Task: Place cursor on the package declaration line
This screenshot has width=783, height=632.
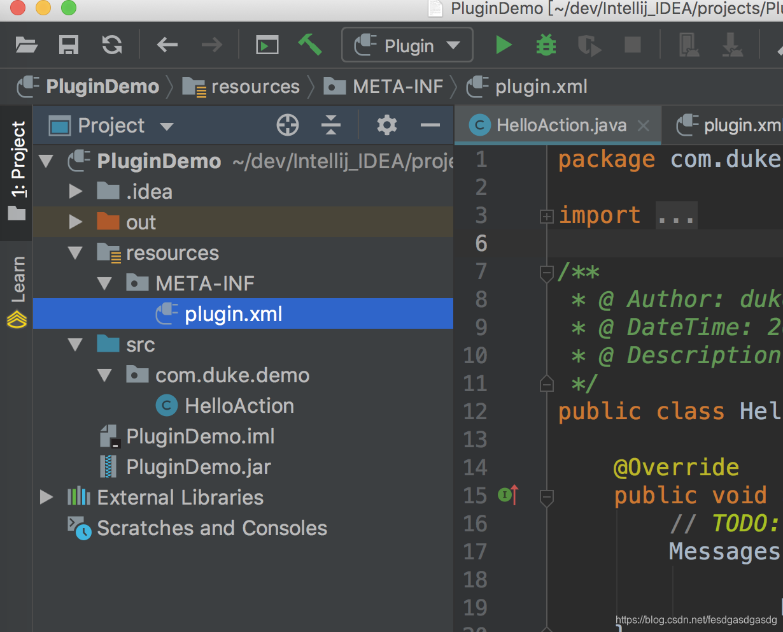Action: click(670, 159)
